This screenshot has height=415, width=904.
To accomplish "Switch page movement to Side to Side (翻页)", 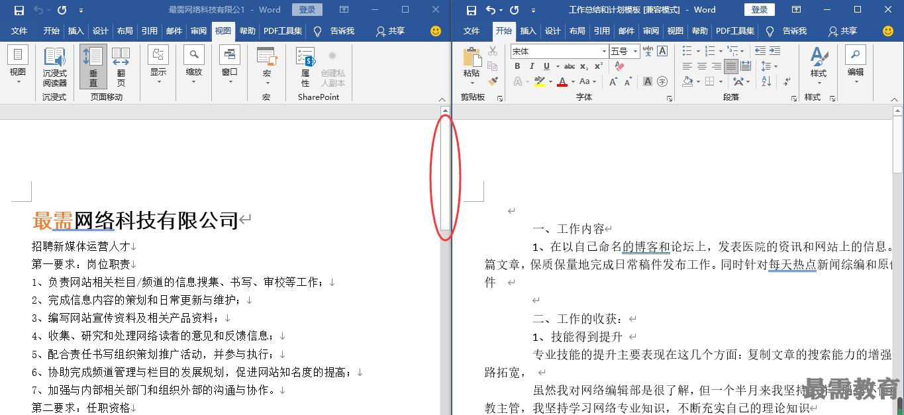I will (121, 67).
